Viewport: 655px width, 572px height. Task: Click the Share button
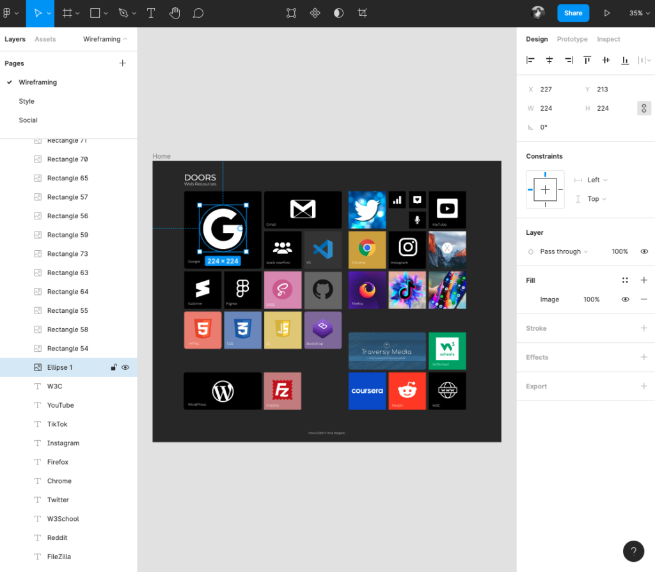point(573,13)
